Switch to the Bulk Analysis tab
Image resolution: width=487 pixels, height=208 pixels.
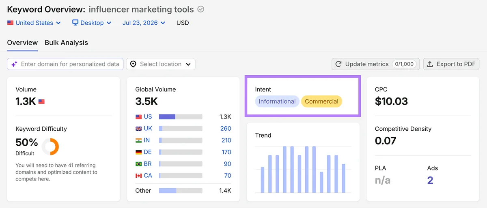point(66,42)
